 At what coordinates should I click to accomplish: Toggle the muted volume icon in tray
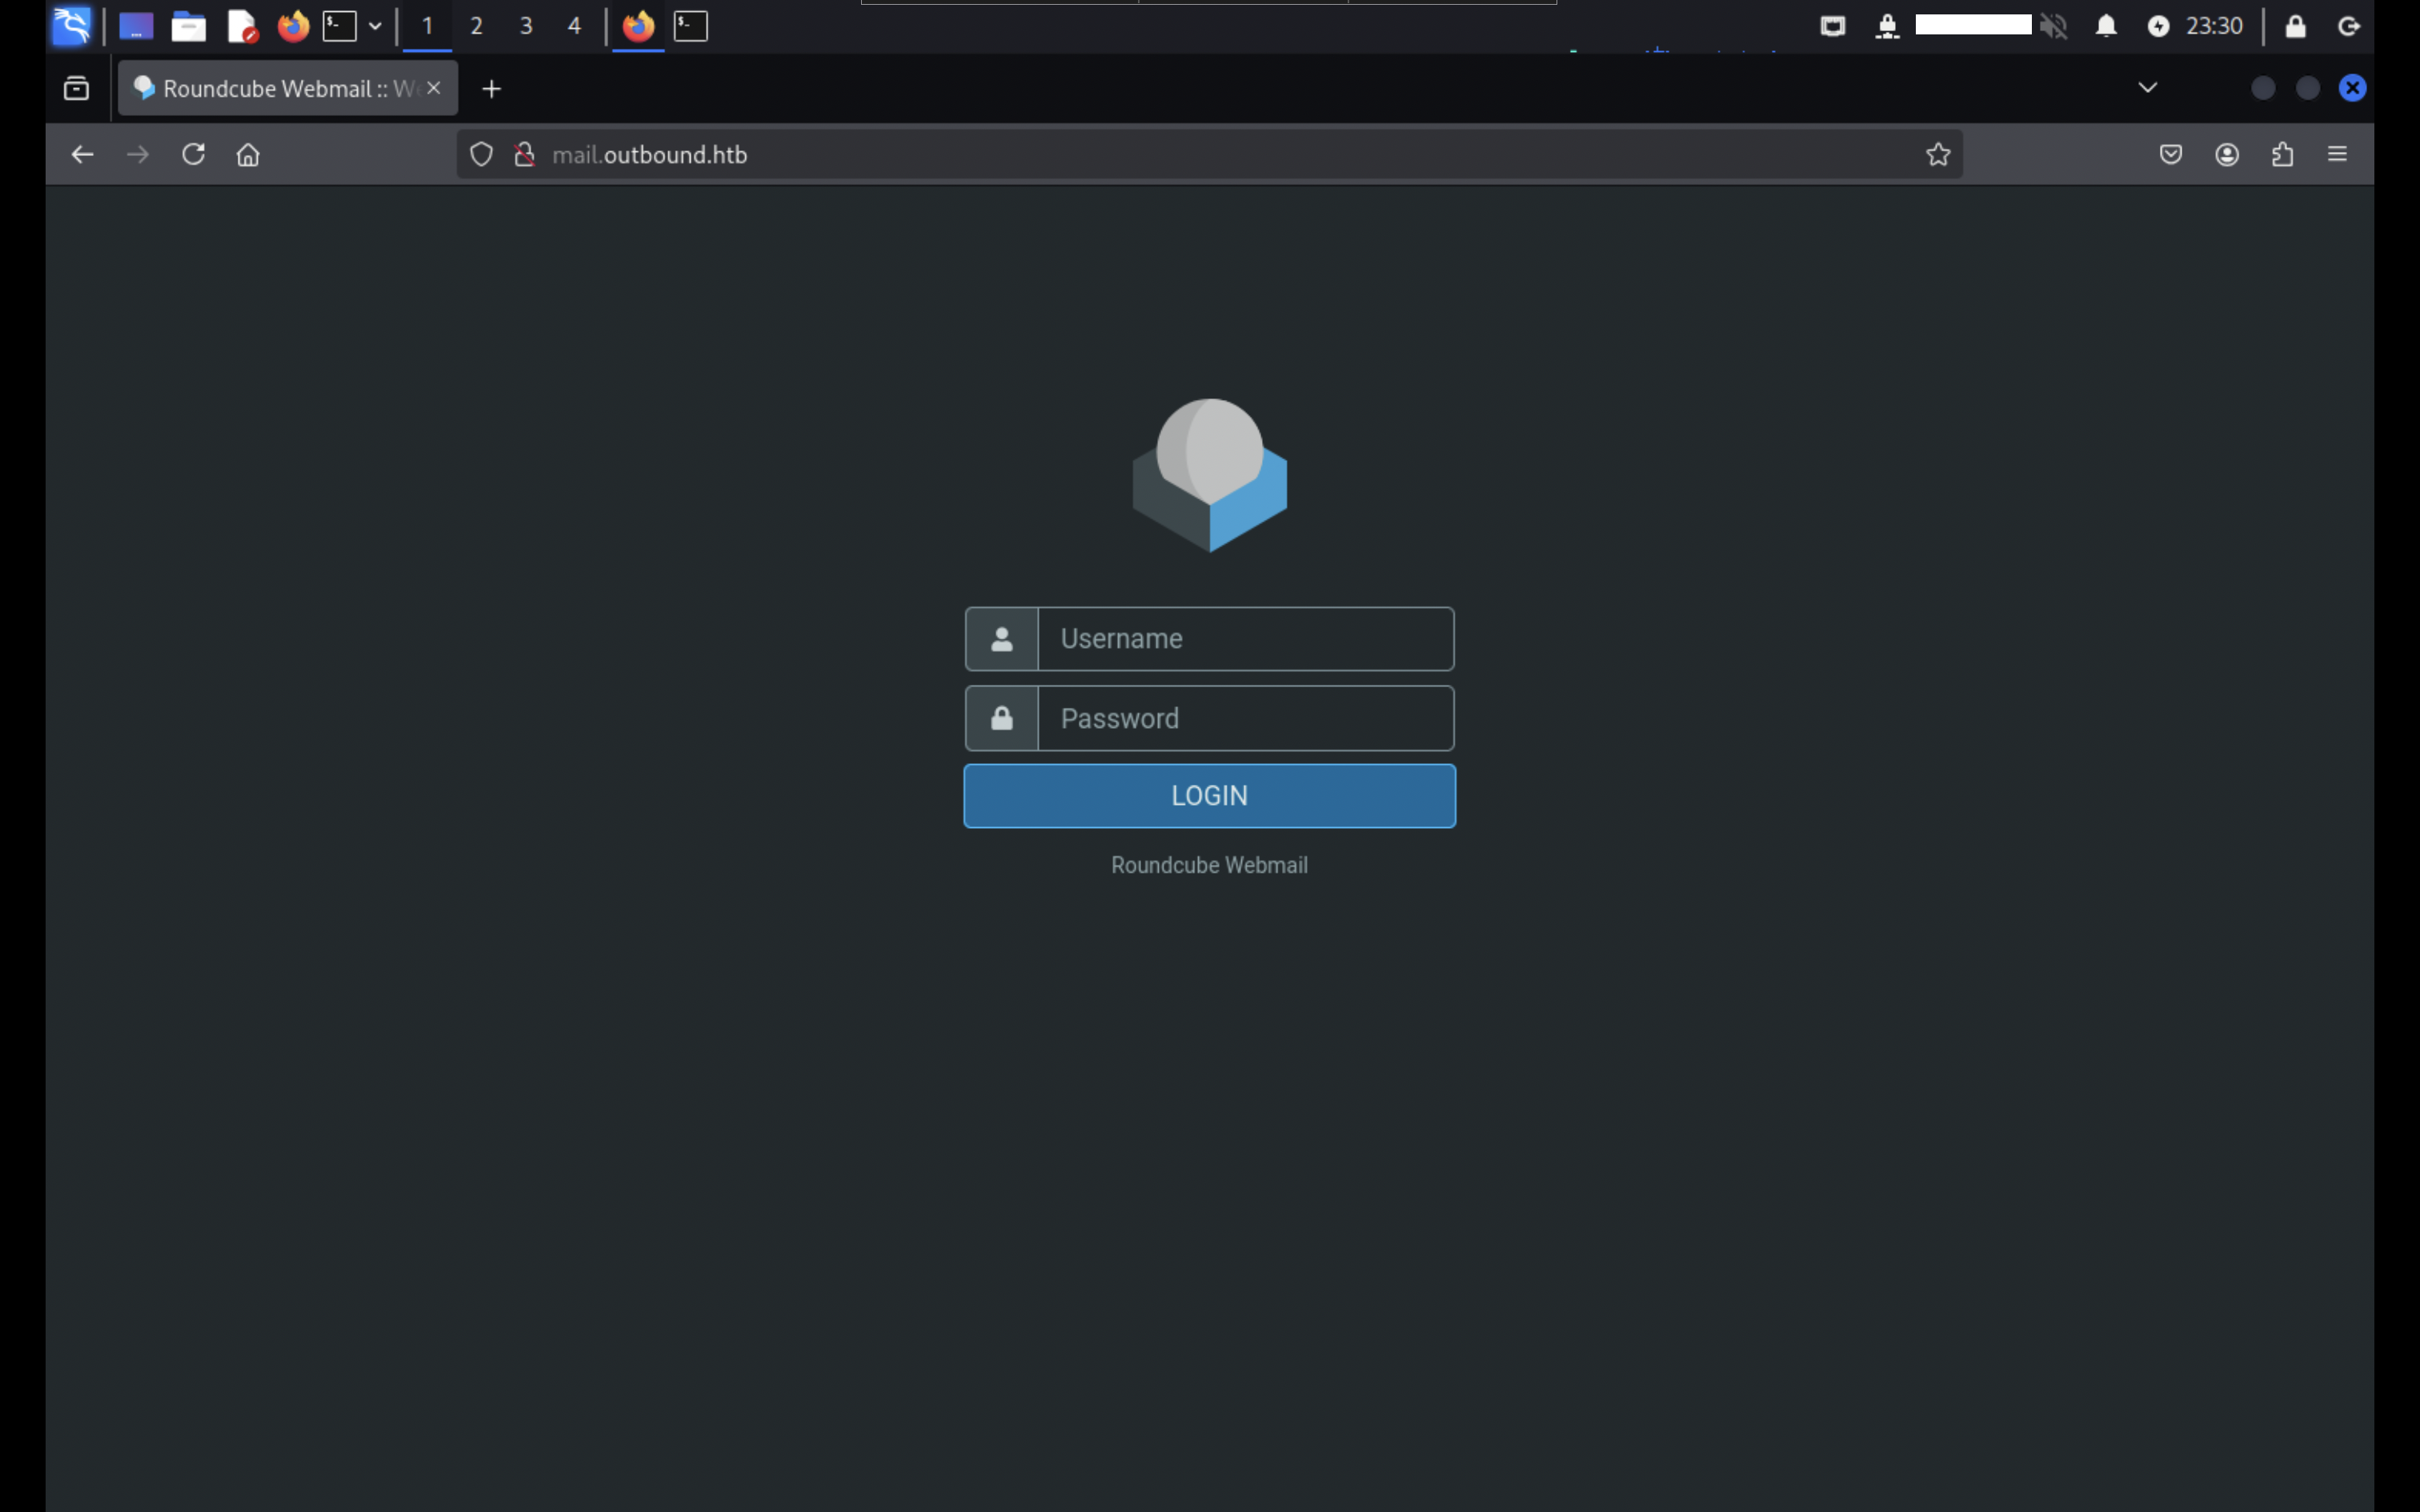coord(2053,26)
